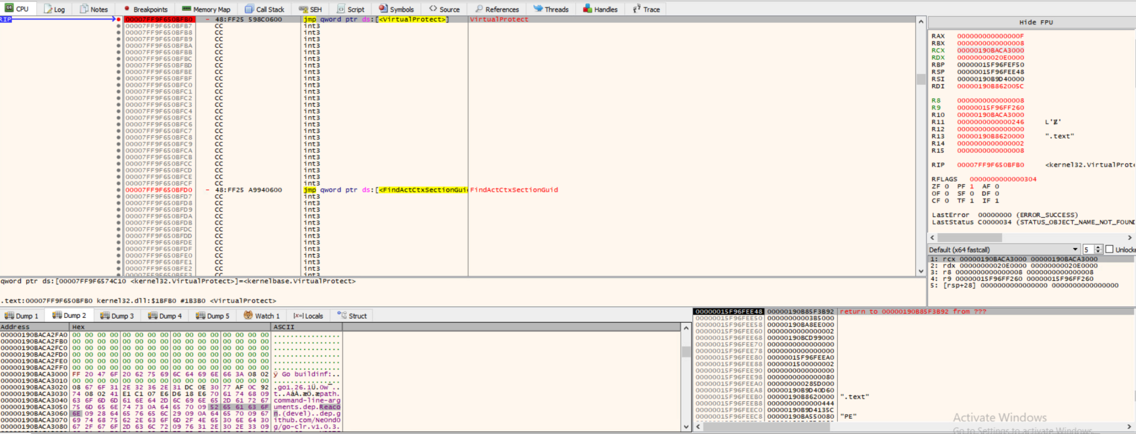Toggle breakpoint dot at address 00007FF9F650BFC5
1136x434 pixels.
click(119, 118)
